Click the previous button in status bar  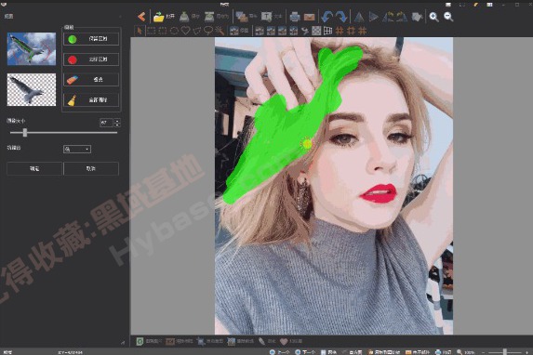[279, 352]
